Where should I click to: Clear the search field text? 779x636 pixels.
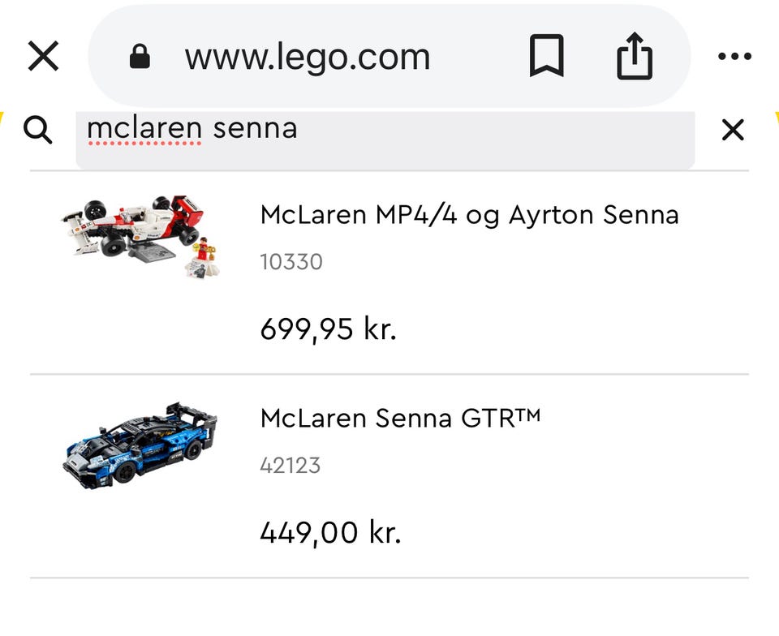[x=733, y=129]
